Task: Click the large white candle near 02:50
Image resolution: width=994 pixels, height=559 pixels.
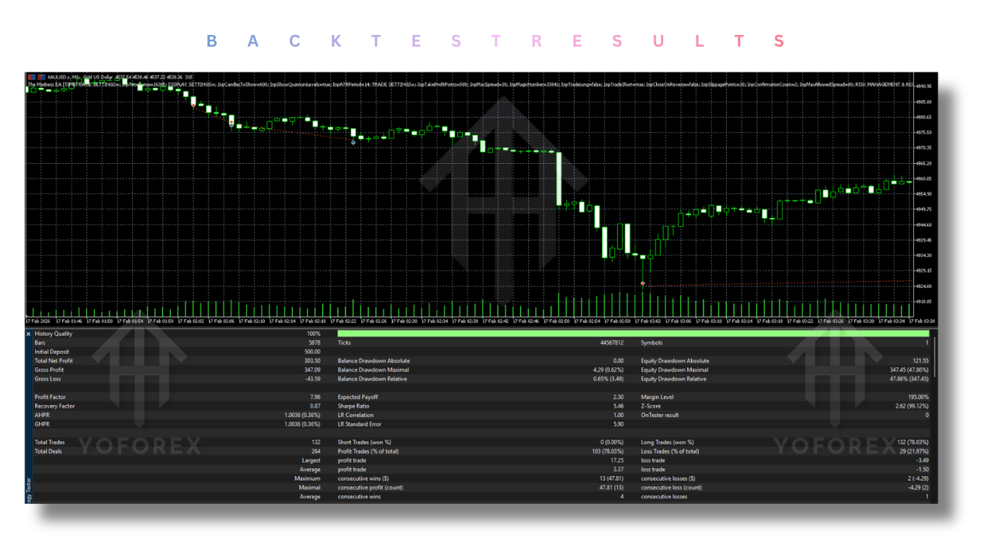Action: pyautogui.click(x=558, y=179)
